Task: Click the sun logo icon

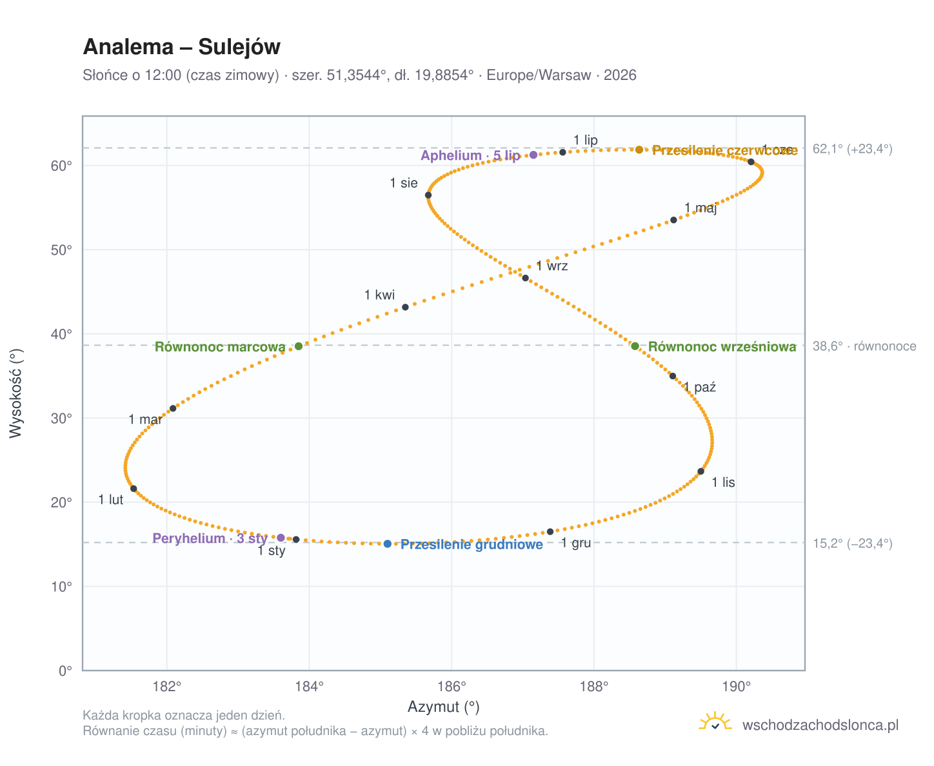Action: coord(715,722)
